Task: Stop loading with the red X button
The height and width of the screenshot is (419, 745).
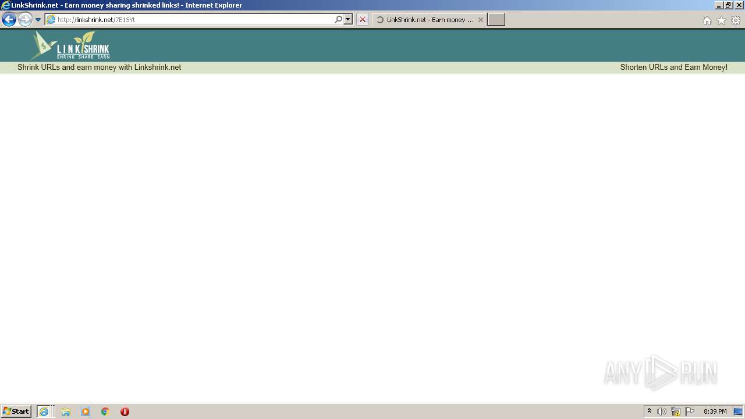Action: pos(362,20)
